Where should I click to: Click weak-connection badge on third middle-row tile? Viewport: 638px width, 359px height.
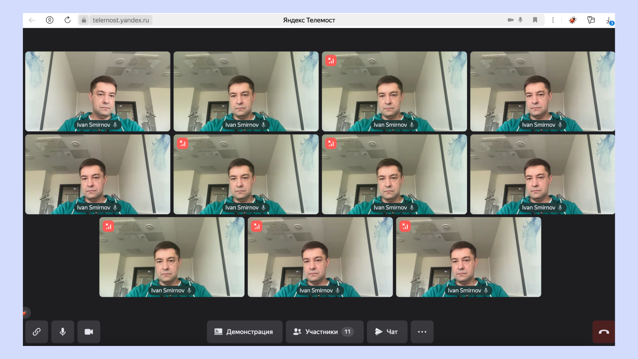click(331, 144)
